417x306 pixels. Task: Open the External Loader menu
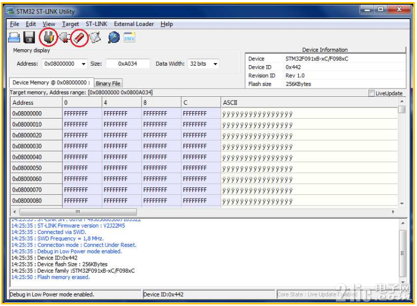click(x=134, y=24)
